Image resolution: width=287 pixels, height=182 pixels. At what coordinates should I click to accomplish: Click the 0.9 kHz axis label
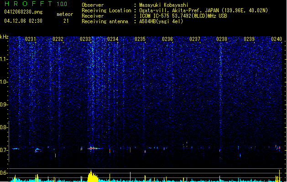(4, 105)
